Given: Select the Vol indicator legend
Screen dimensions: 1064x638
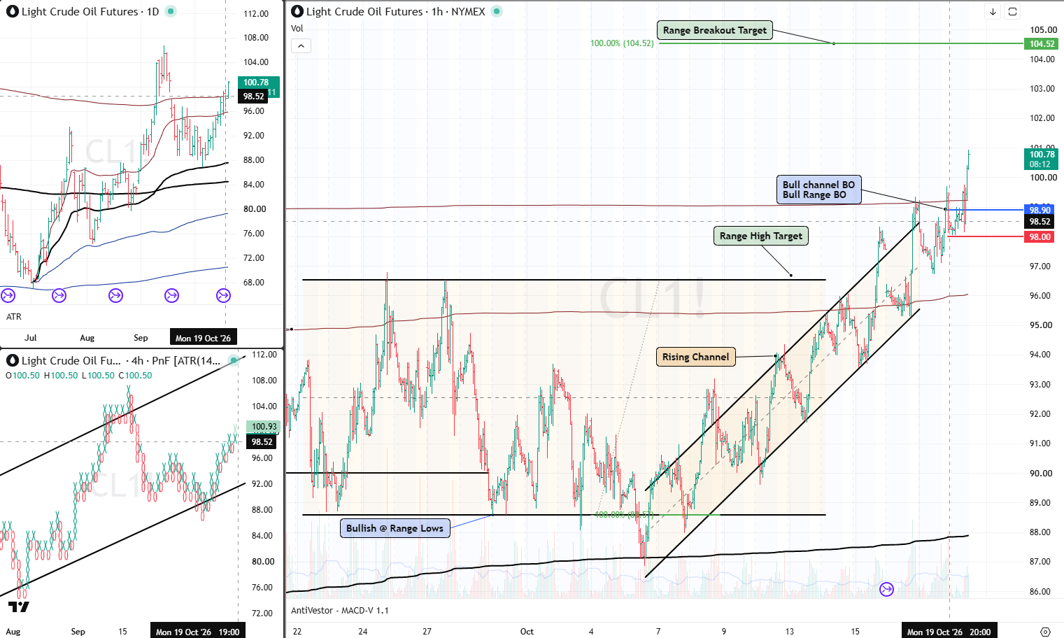Looking at the screenshot, I should click(297, 29).
